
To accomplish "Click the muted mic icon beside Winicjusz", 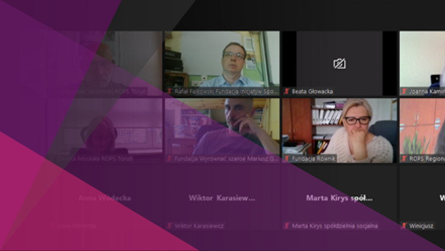I will click(x=404, y=226).
